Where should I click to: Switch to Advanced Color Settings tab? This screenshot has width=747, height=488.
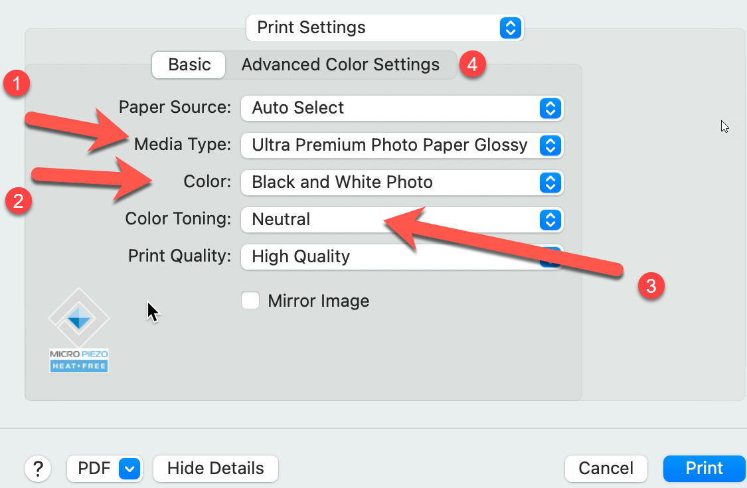[x=340, y=64]
